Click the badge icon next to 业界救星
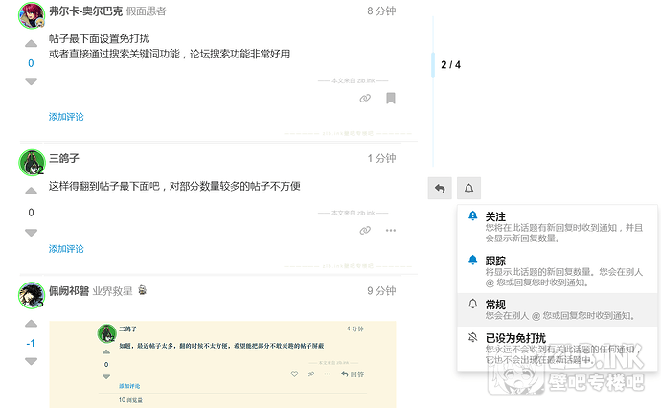The height and width of the screenshot is (408, 661). pos(143,290)
